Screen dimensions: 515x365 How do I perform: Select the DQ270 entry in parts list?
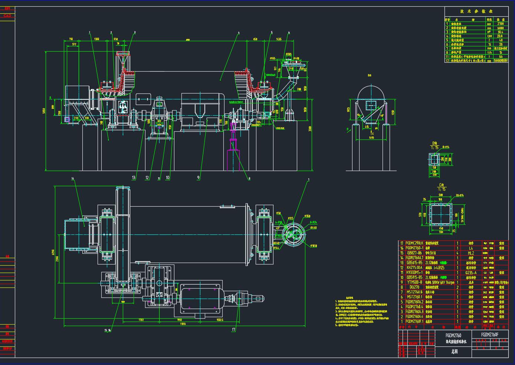(414, 287)
